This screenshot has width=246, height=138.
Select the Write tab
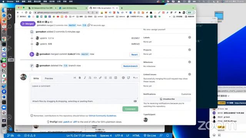[36, 78]
